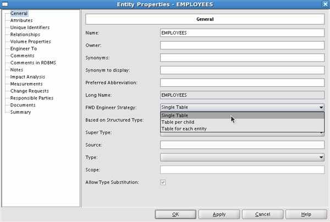Open the Type dropdown
The height and width of the screenshot is (222, 330).
(x=242, y=157)
